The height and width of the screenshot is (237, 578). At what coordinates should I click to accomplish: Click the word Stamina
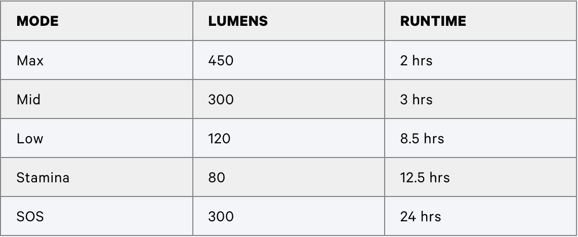tap(43, 178)
